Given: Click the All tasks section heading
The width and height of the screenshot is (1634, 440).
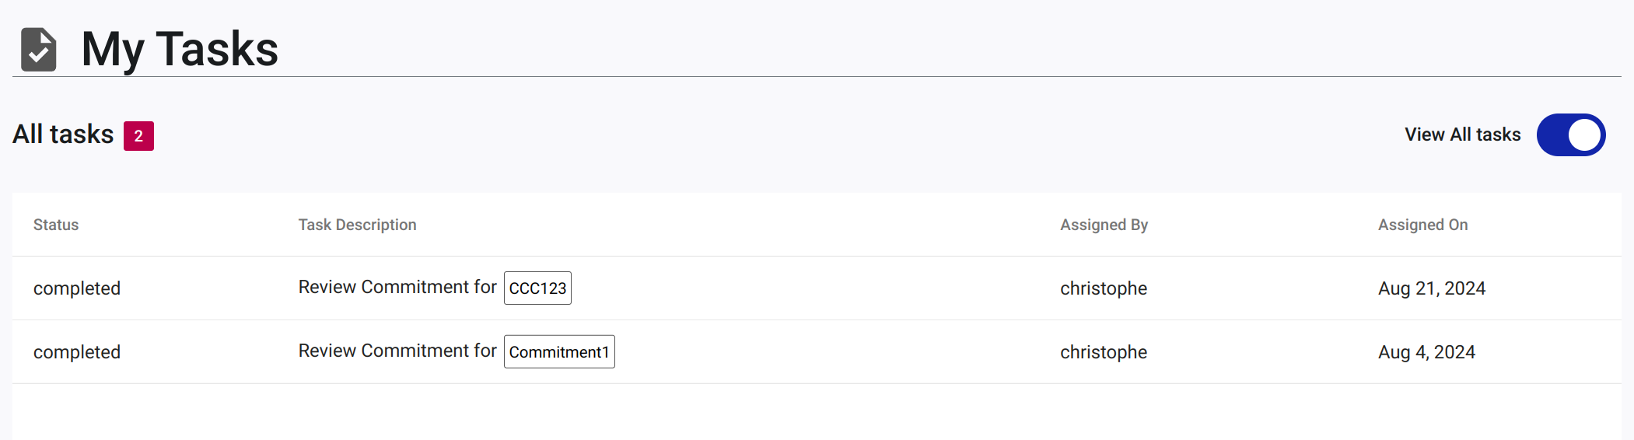Looking at the screenshot, I should click(x=63, y=134).
